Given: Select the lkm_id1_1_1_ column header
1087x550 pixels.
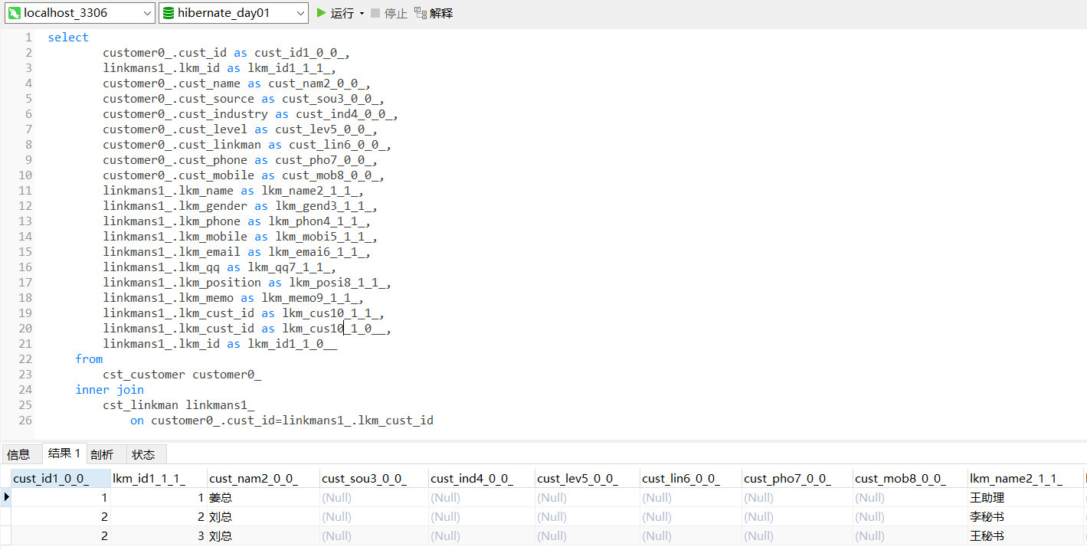Looking at the screenshot, I should [x=159, y=479].
